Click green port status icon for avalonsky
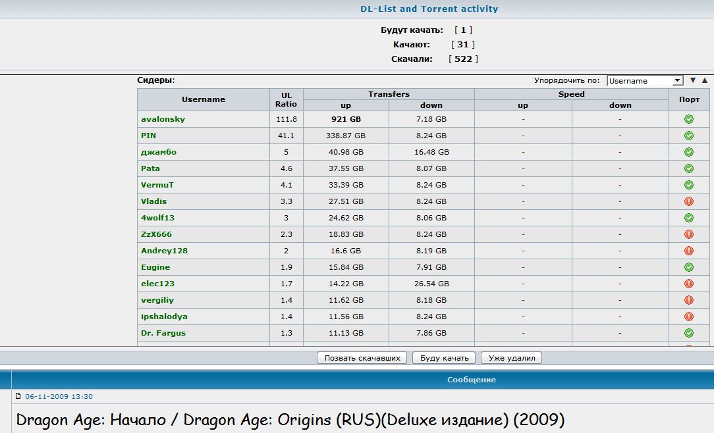Viewport: 714px width, 433px height. (688, 119)
